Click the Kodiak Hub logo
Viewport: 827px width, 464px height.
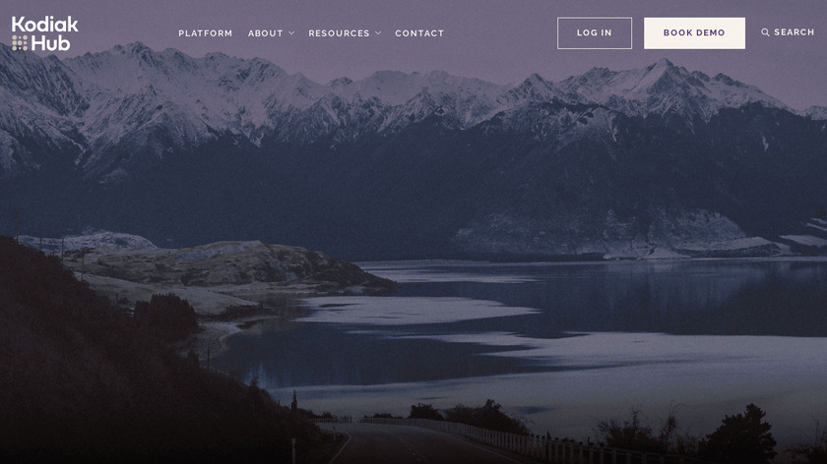(45, 33)
